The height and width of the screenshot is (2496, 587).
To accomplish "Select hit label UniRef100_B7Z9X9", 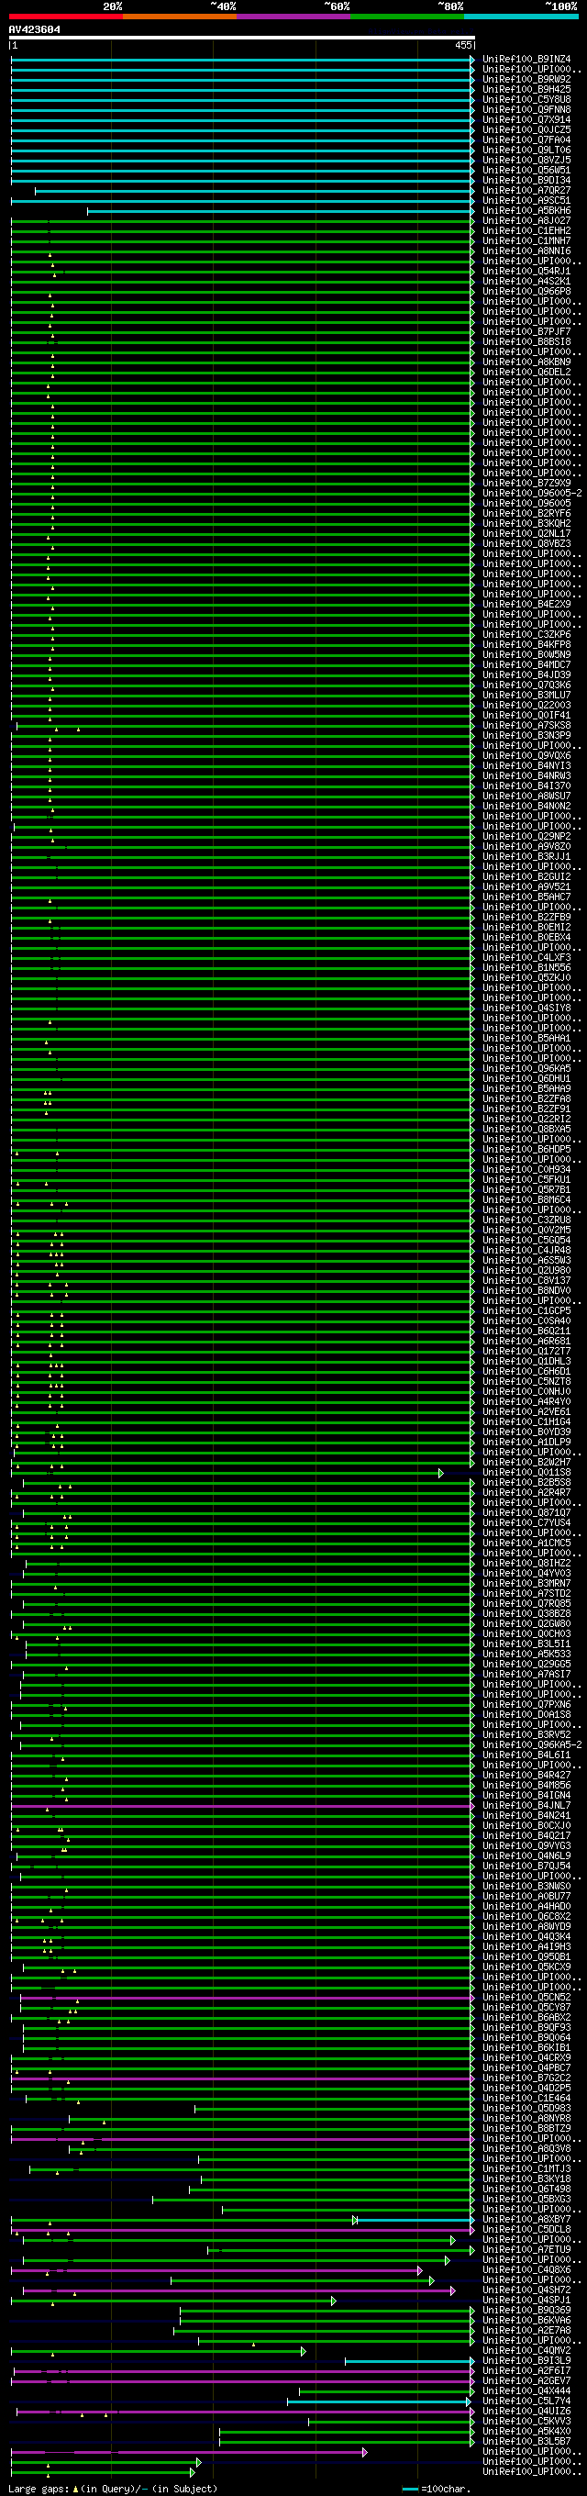I will pos(527,484).
